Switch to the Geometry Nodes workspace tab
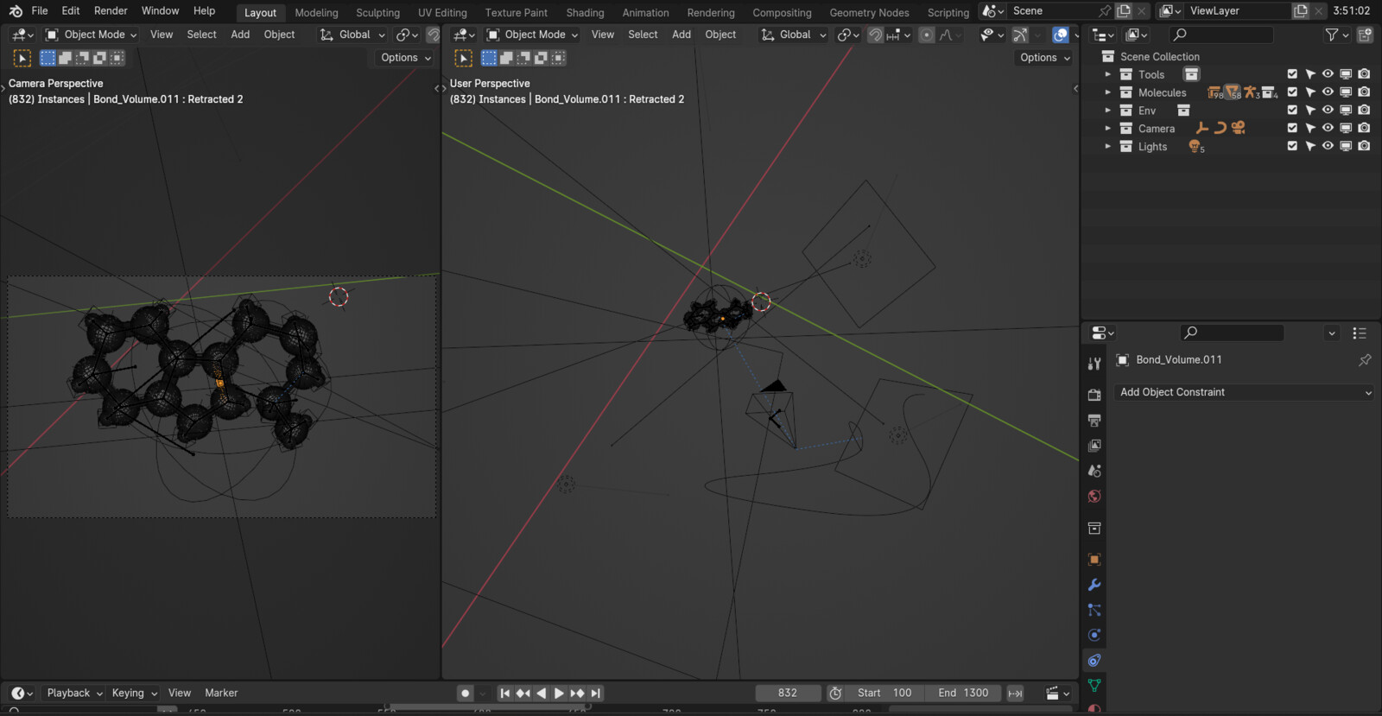The image size is (1382, 716). pos(869,13)
